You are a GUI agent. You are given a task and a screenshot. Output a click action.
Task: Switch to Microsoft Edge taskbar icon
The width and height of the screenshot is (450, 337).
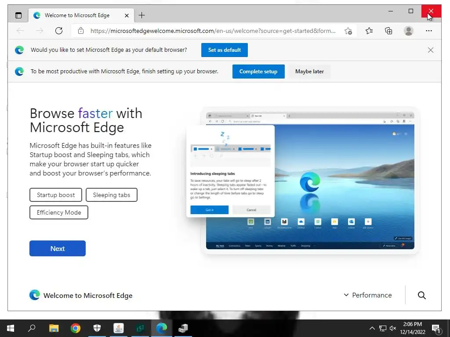162,328
